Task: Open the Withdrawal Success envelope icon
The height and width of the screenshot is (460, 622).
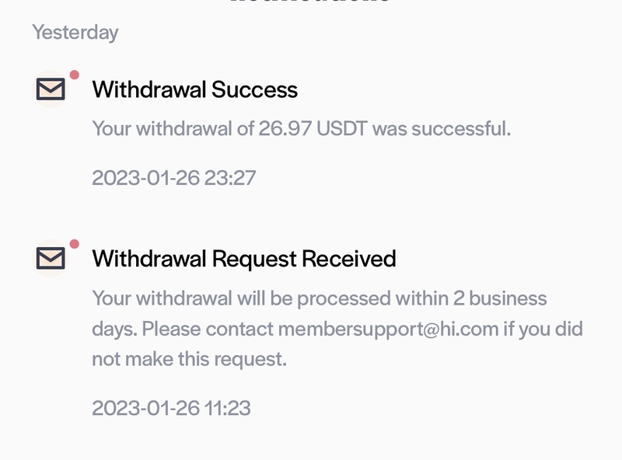Action: click(x=51, y=89)
